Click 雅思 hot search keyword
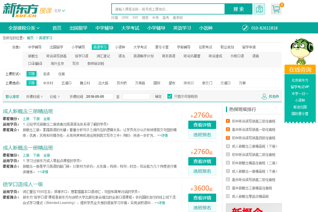Viewport: 318px width, 212px height. click(x=145, y=18)
